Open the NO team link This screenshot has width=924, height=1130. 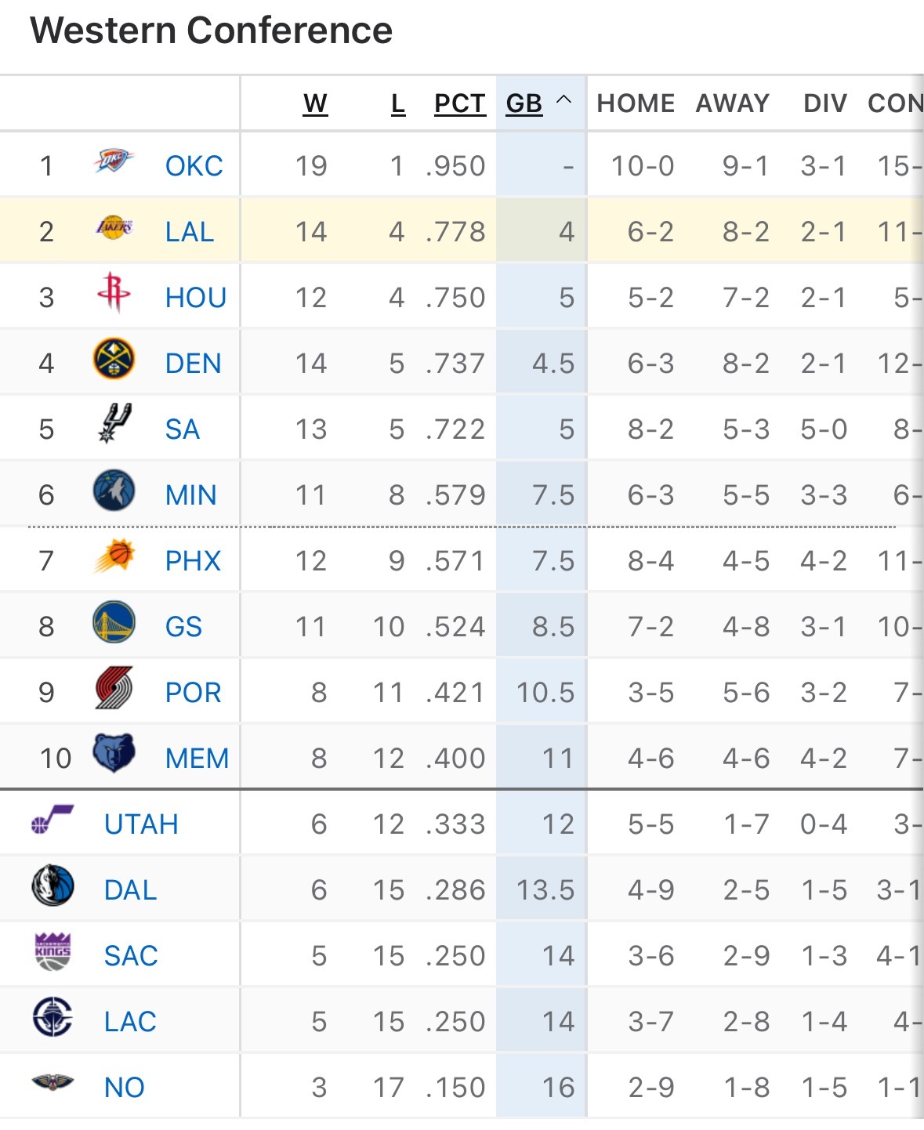click(x=124, y=1088)
